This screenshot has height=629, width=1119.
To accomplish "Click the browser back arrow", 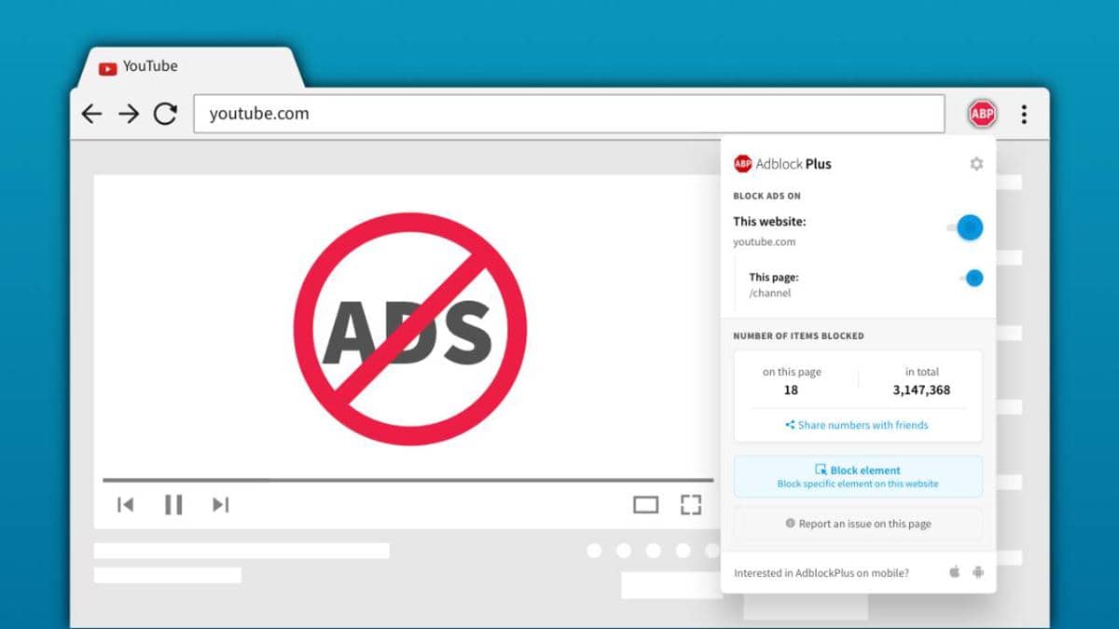I will pos(91,114).
